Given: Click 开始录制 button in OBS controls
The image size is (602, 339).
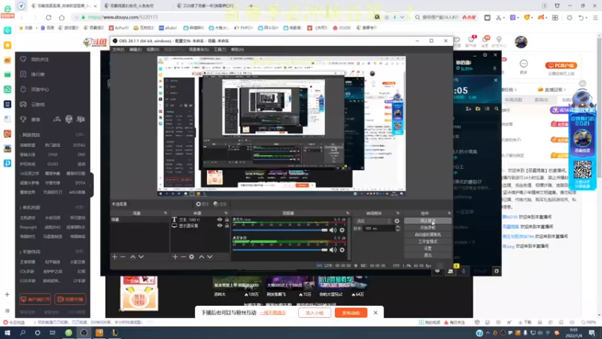Looking at the screenshot, I should coord(427,228).
